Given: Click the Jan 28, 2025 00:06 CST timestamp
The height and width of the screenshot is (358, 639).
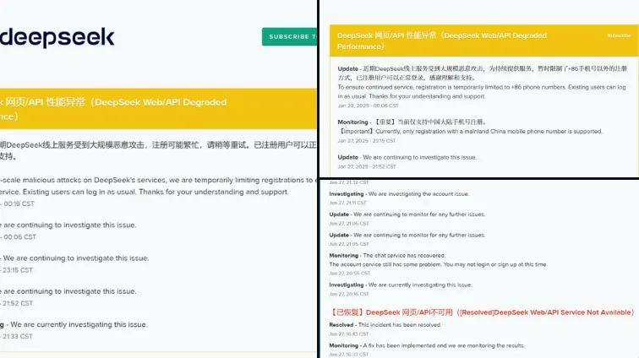Looking at the screenshot, I should [x=368, y=106].
